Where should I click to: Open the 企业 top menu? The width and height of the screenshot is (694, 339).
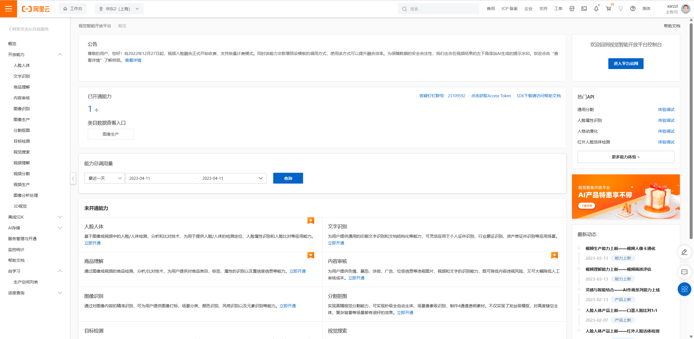pyautogui.click(x=528, y=9)
